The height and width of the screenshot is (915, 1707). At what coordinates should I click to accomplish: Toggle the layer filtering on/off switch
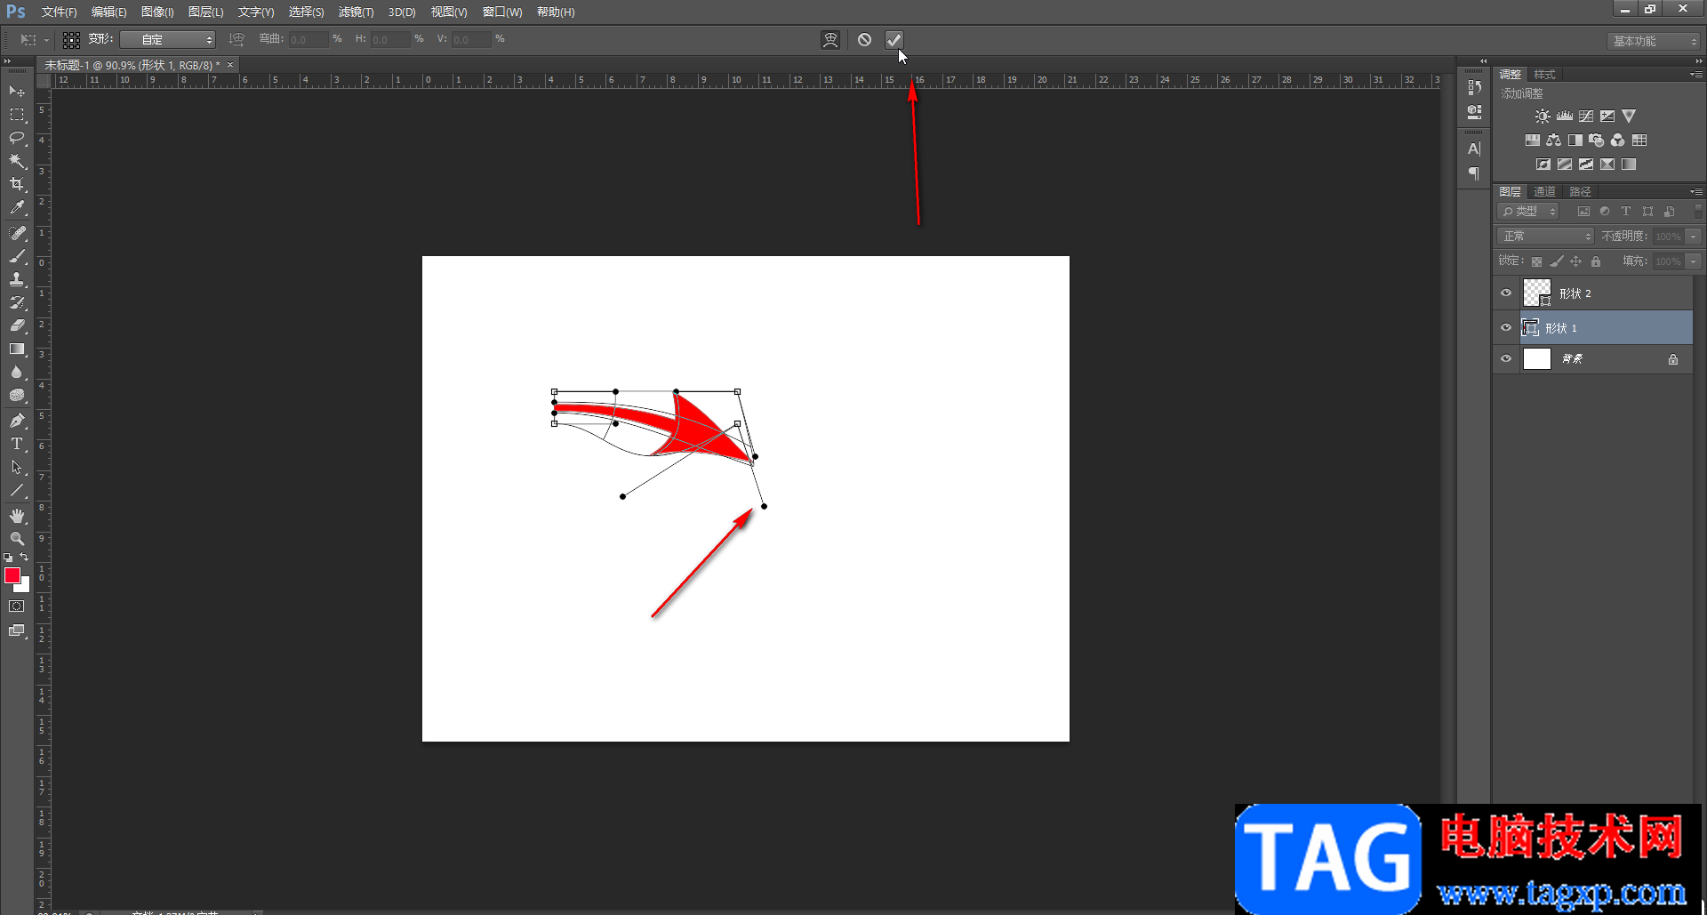point(1698,211)
